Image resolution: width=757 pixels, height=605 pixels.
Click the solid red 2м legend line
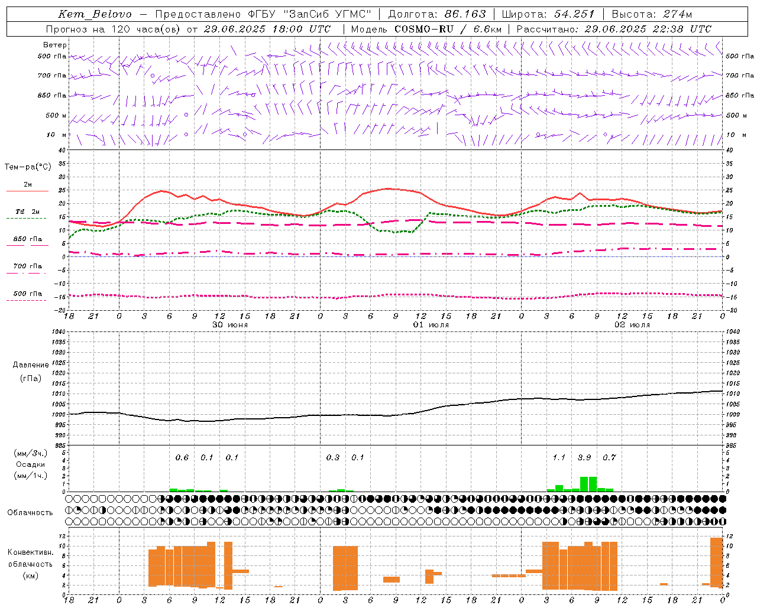click(27, 191)
